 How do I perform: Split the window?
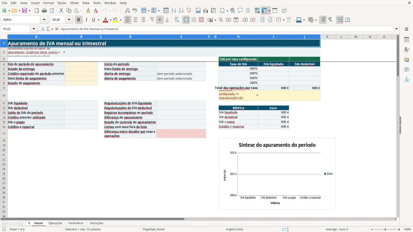point(275,11)
